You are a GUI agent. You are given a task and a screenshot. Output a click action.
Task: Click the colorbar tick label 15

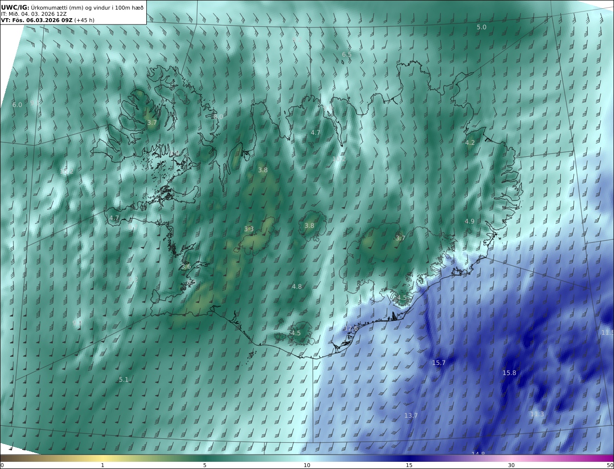(x=409, y=465)
